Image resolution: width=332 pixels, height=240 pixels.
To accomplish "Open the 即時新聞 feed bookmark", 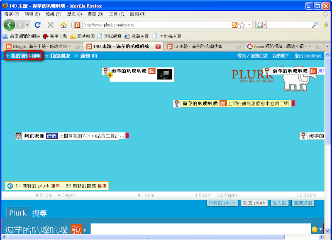I will [x=82, y=36].
